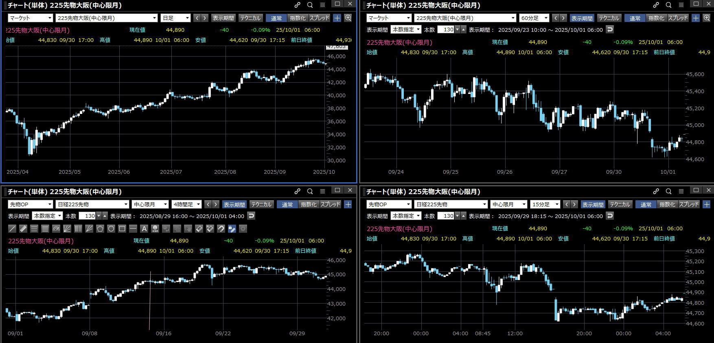Click the magnifier zoom icon in daily chart toolbar

348,18
